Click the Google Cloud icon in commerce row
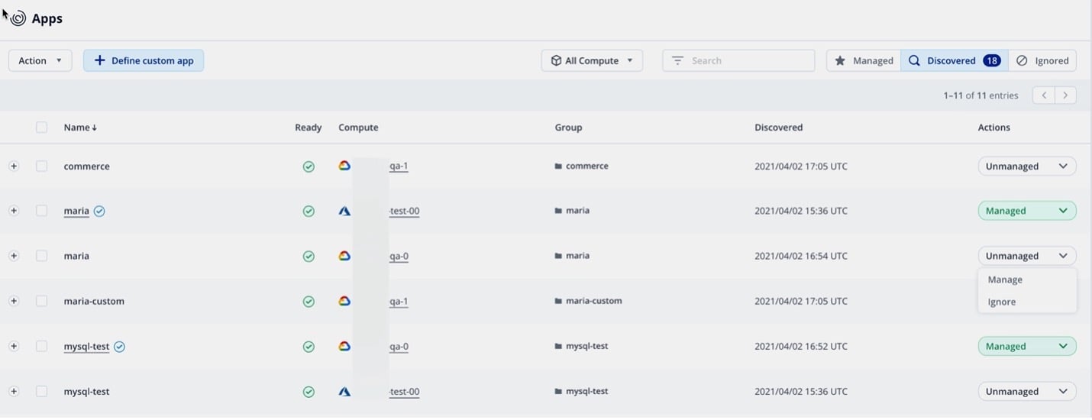Image resolution: width=1092 pixels, height=420 pixels. click(344, 166)
